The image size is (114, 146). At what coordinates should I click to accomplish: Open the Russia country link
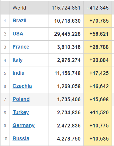(21, 139)
